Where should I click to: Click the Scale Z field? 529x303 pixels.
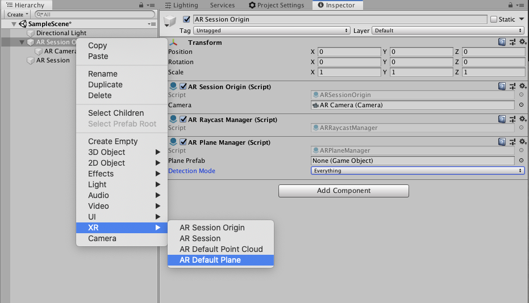494,72
